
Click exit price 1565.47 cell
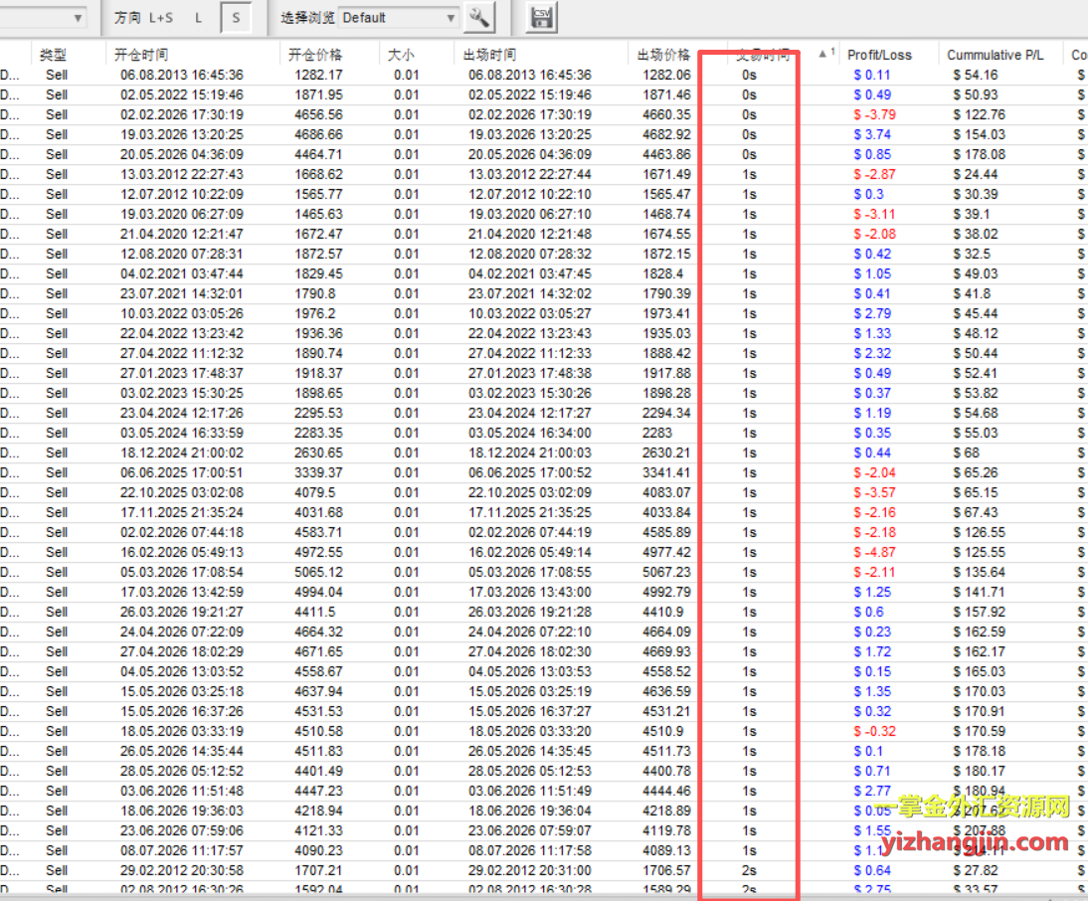(x=666, y=194)
